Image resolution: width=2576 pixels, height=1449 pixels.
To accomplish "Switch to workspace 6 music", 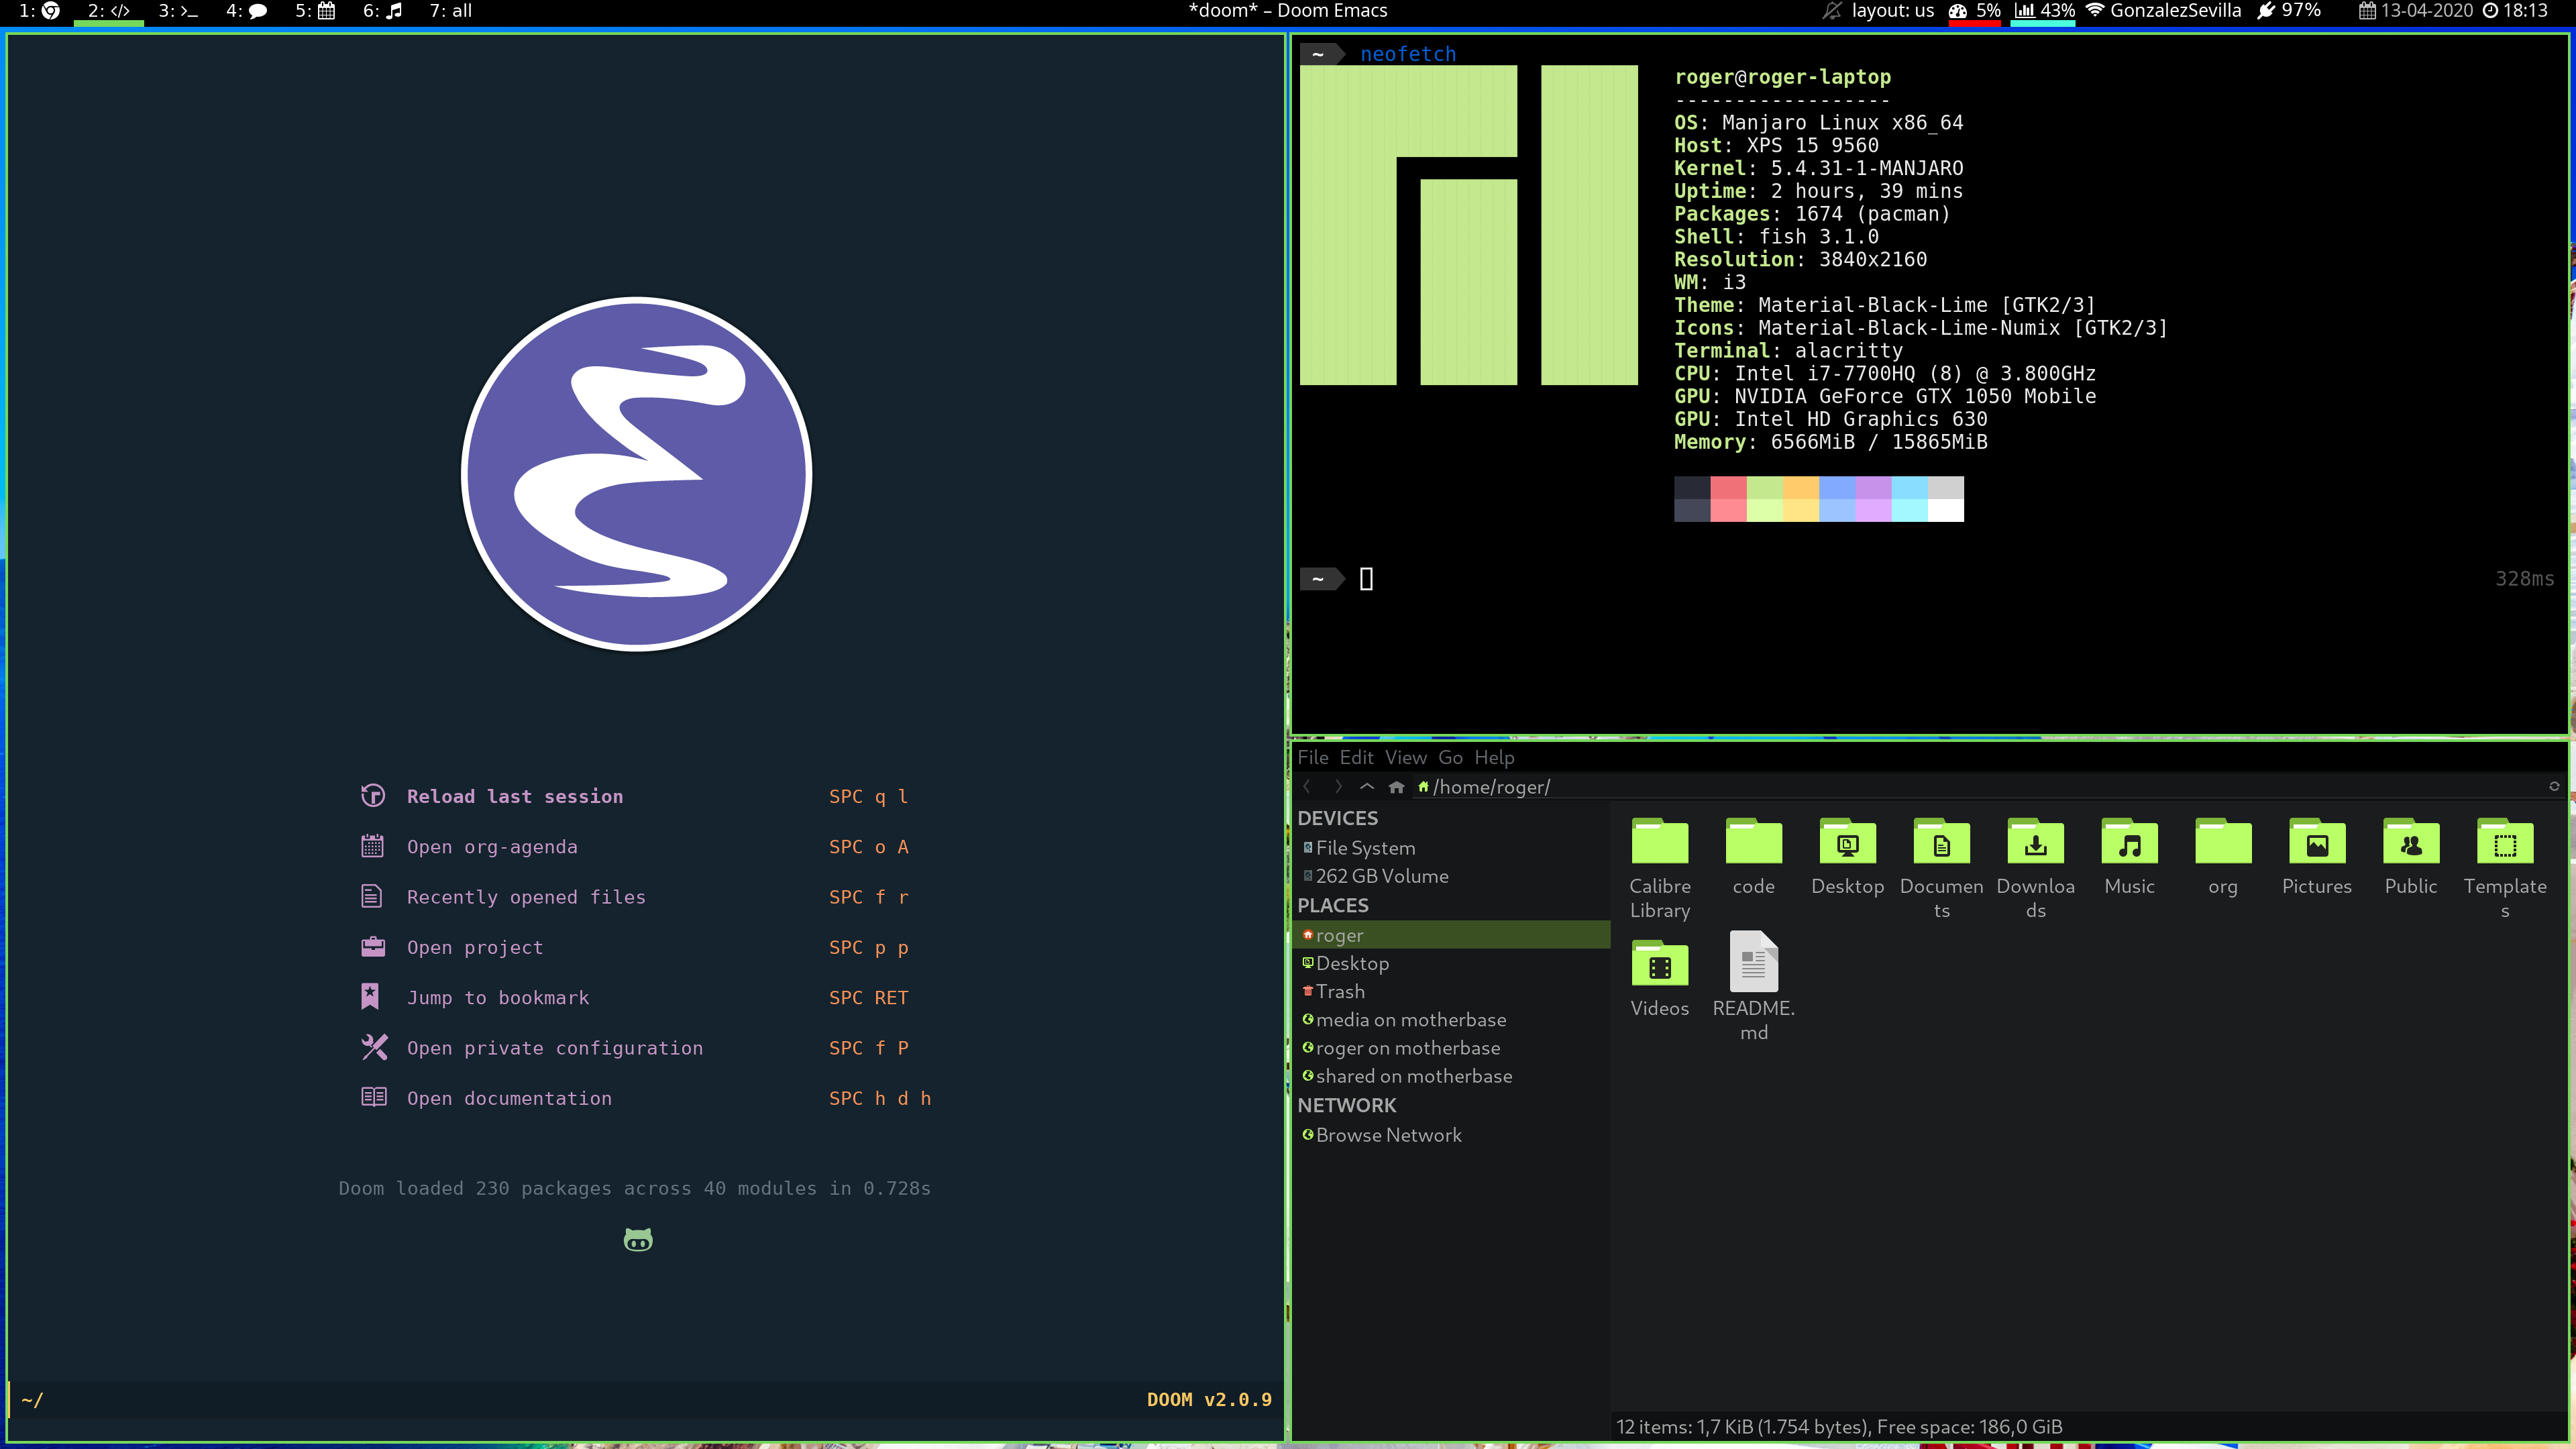I will [383, 11].
